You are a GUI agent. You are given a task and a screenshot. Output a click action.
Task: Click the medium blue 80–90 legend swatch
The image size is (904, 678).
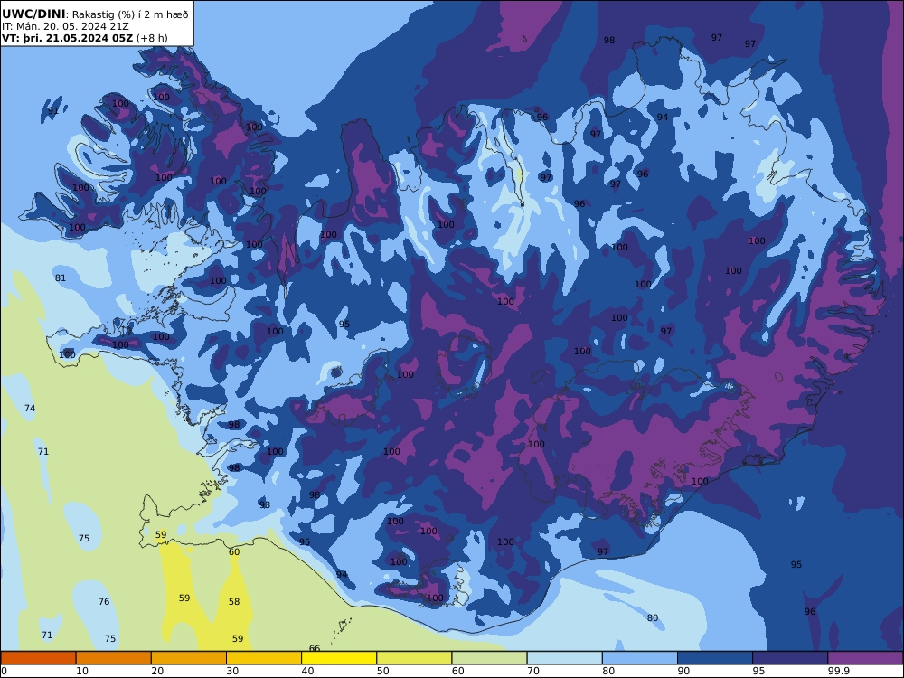click(x=640, y=658)
